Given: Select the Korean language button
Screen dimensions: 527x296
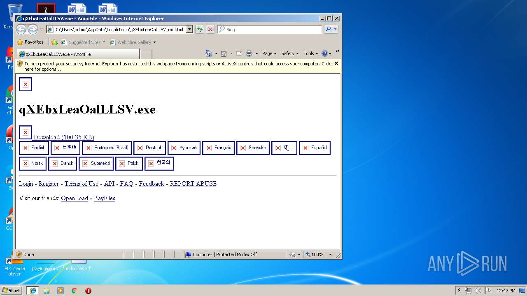Looking at the screenshot, I should (x=159, y=163).
